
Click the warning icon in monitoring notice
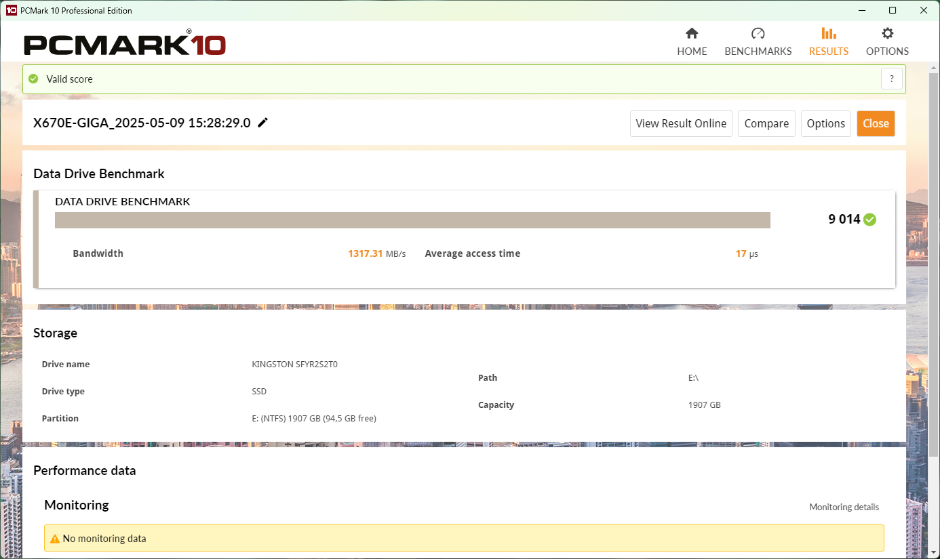(55, 539)
